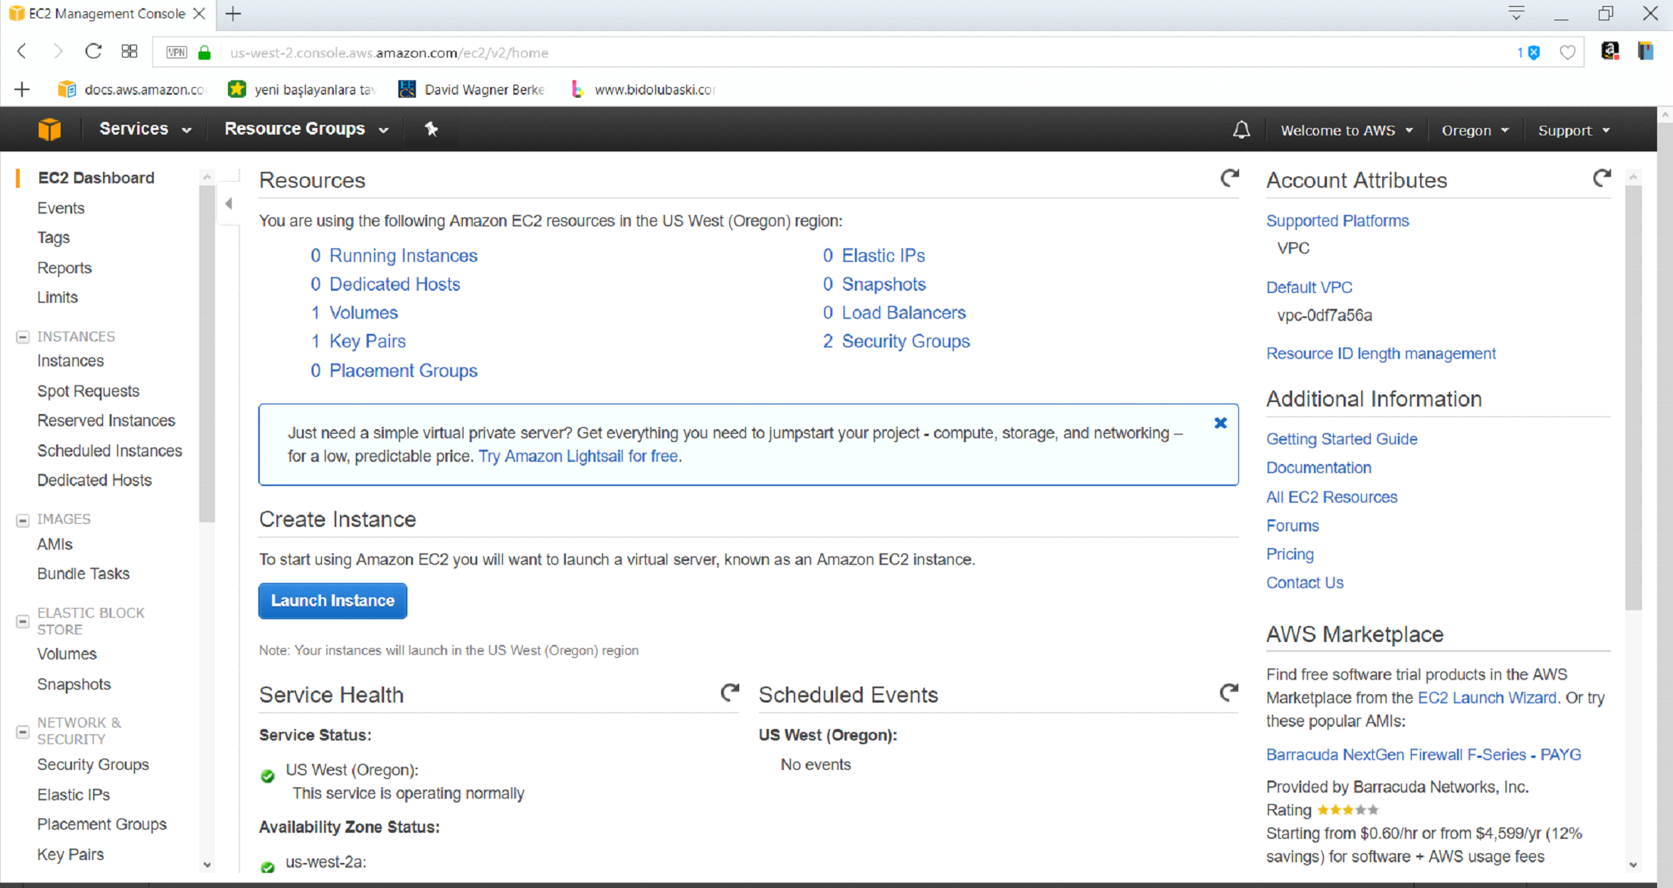Screen dimensions: 1673x888
Task: Open the Support dropdown menu
Action: [x=1574, y=130]
